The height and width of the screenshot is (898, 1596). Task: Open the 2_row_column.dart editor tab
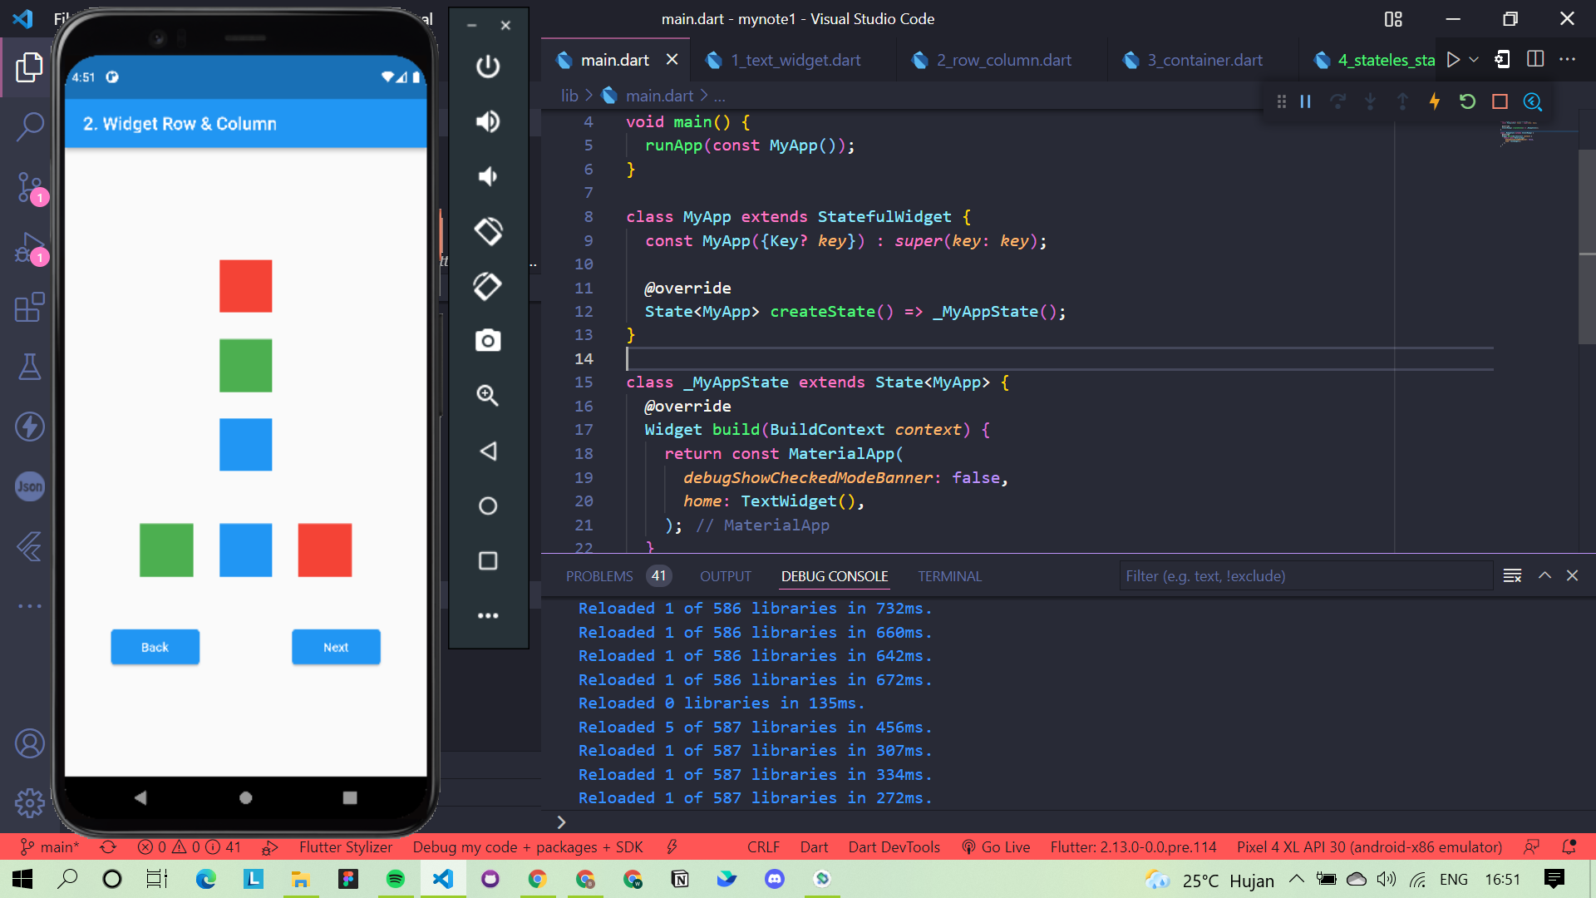tap(1003, 60)
